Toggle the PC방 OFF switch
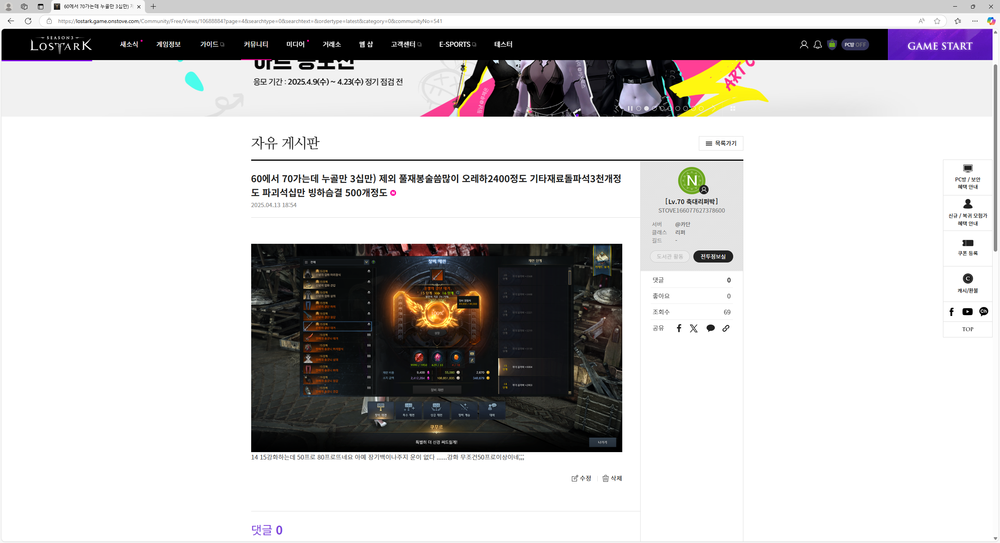 click(855, 44)
